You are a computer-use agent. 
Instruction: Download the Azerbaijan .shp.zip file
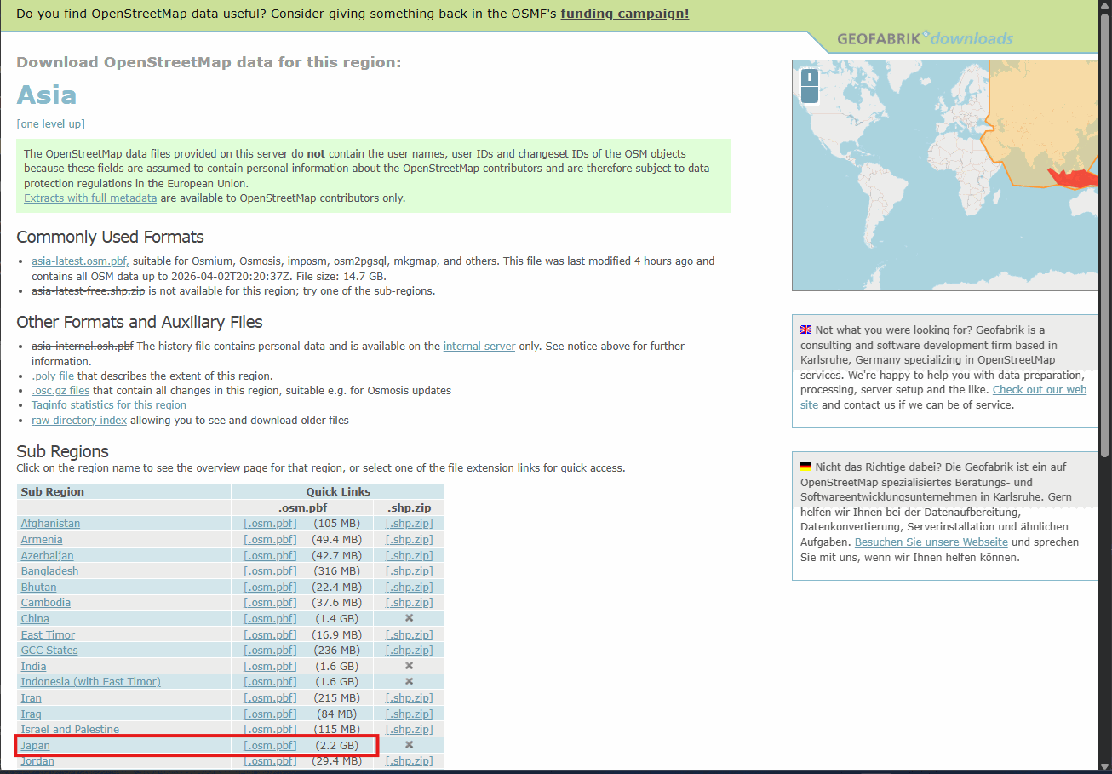coord(409,556)
